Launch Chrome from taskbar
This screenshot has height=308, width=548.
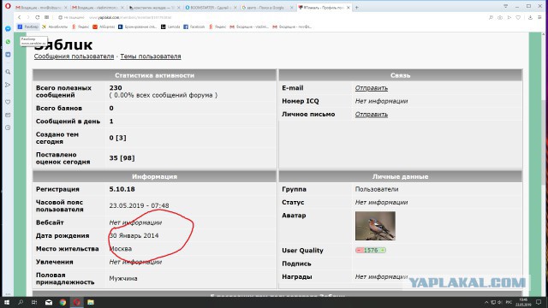pos(63,302)
